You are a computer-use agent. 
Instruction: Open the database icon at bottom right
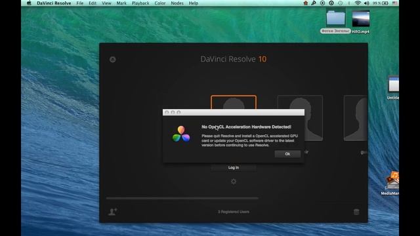[356, 212]
